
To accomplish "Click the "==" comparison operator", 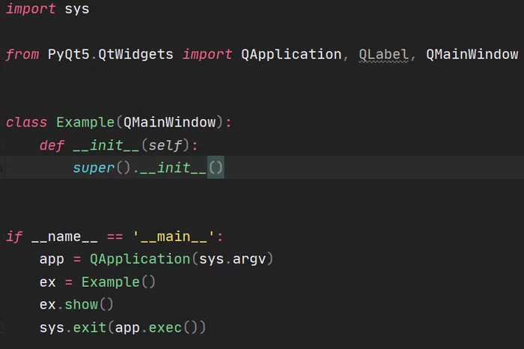I will (115, 237).
